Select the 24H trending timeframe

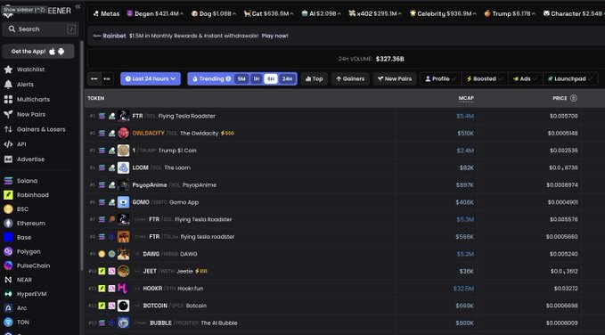tap(287, 78)
